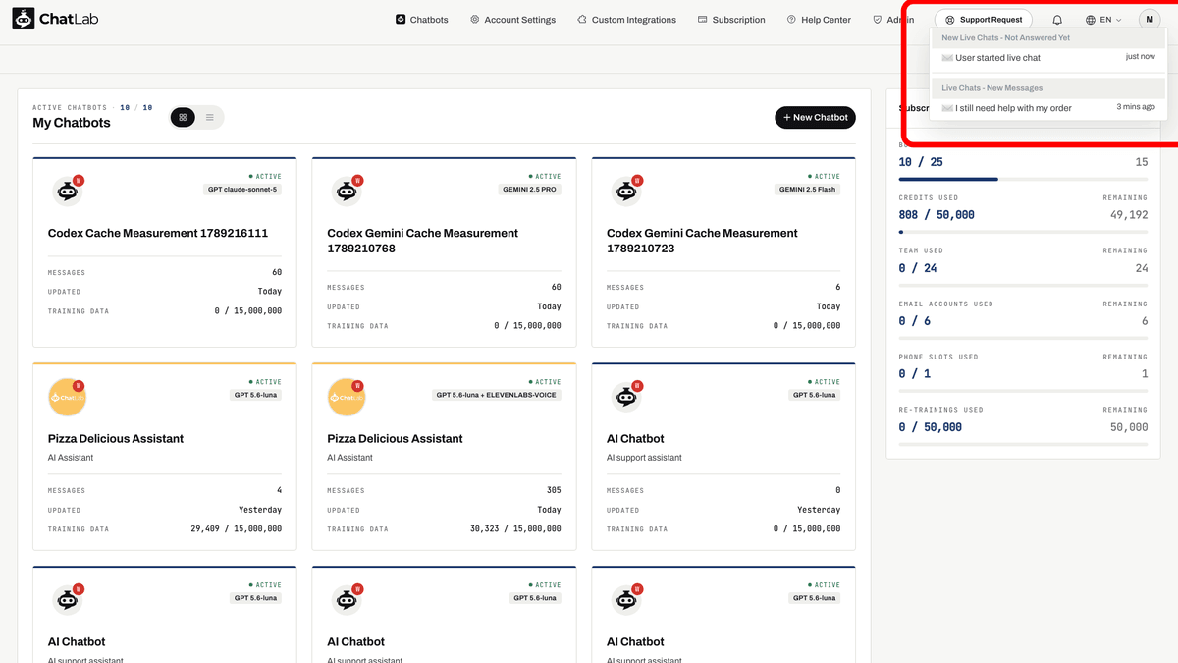The image size is (1178, 663).
Task: Open the Subscription nav item
Action: (731, 20)
